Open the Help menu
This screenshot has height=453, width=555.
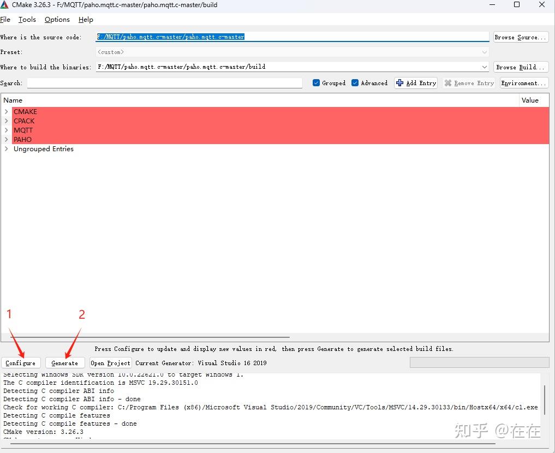[x=86, y=20]
